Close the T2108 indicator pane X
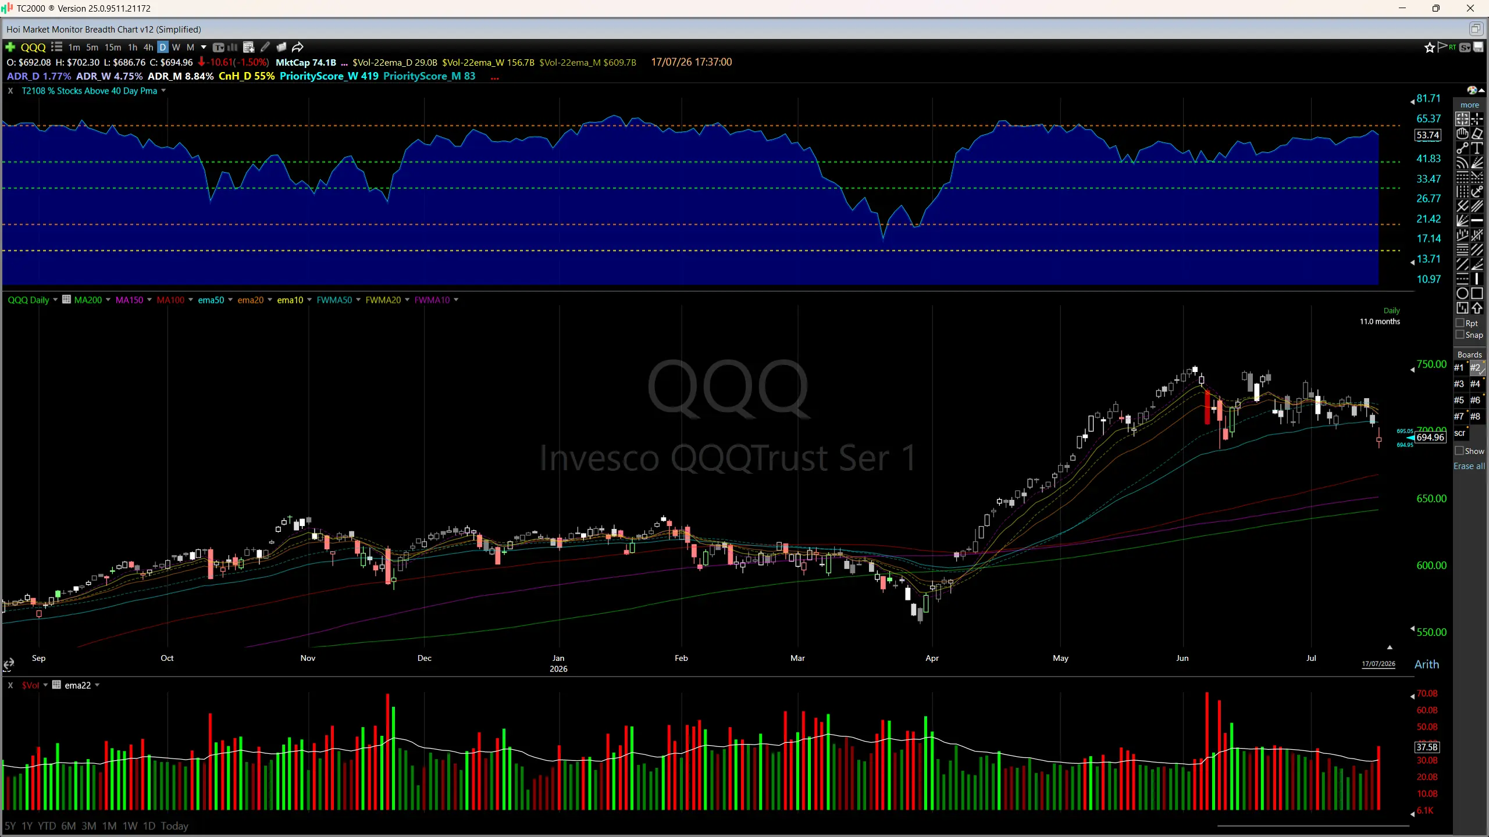This screenshot has width=1489, height=837. pyautogui.click(x=10, y=91)
